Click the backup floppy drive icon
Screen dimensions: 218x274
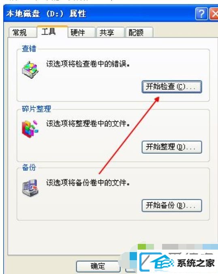30,188
